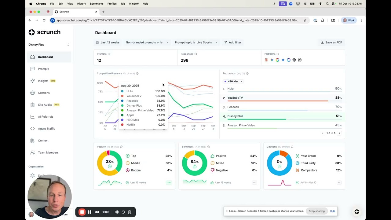Open Loom drawing effects grid icon
The height and width of the screenshot is (220, 391).
(x=117, y=212)
